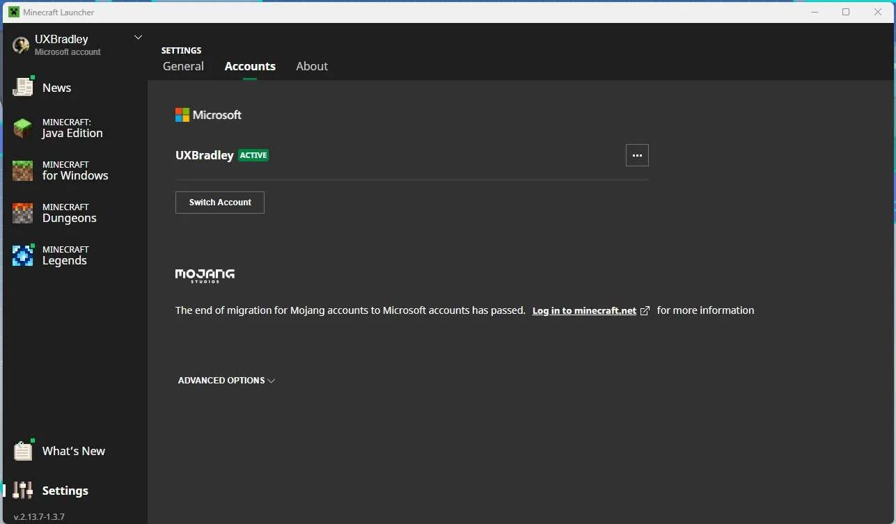The image size is (896, 524).
Task: Click the Microsoft logo
Action: click(208, 115)
